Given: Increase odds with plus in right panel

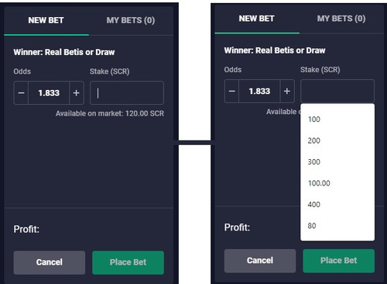Looking at the screenshot, I should pos(287,91).
